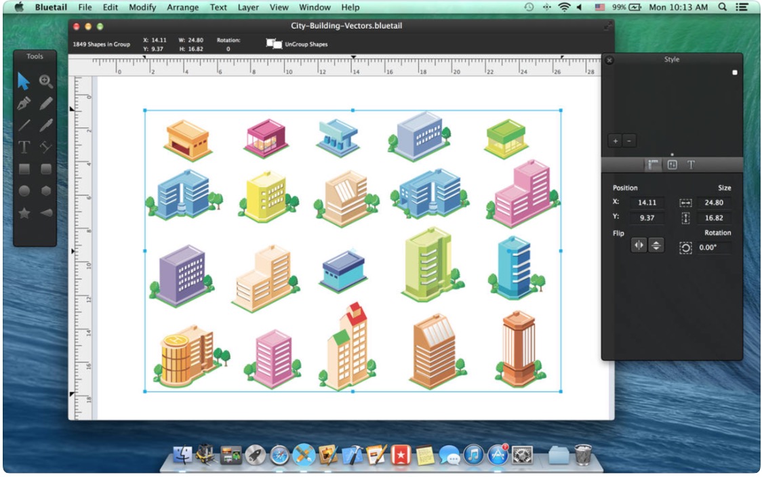This screenshot has width=762, height=477.
Task: Select the arrow selection tool
Action: pos(24,82)
